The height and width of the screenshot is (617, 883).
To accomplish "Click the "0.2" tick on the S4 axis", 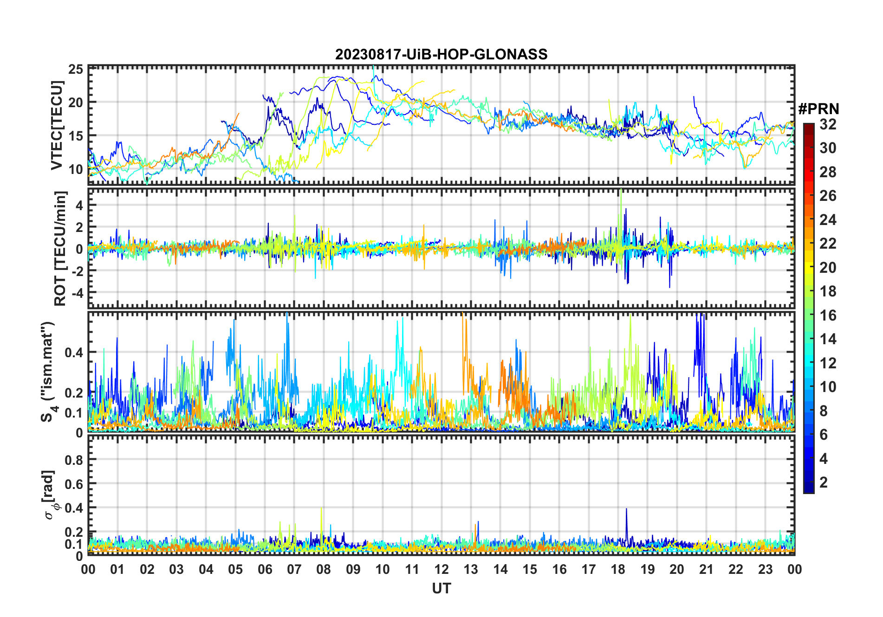I will (74, 392).
